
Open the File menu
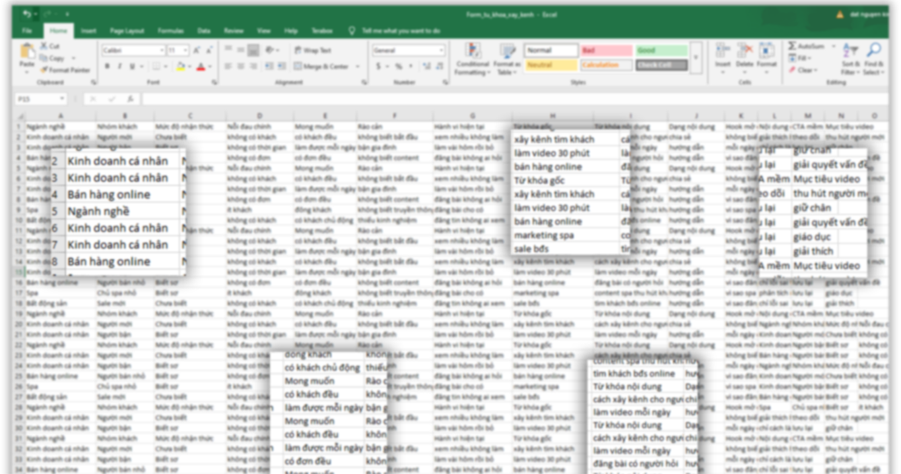[x=27, y=31]
